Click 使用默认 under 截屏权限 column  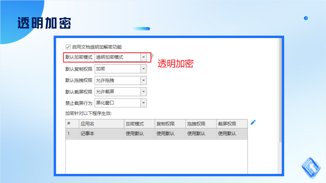pyautogui.click(x=227, y=134)
